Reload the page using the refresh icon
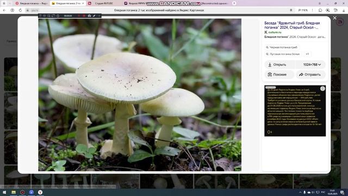 tap(20, 10)
